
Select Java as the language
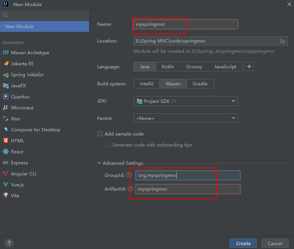tap(145, 66)
